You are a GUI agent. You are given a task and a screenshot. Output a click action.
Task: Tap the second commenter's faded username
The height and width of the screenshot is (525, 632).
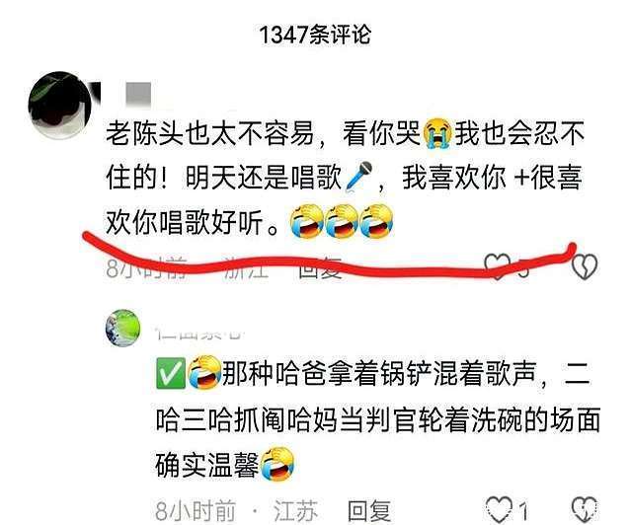tap(199, 334)
